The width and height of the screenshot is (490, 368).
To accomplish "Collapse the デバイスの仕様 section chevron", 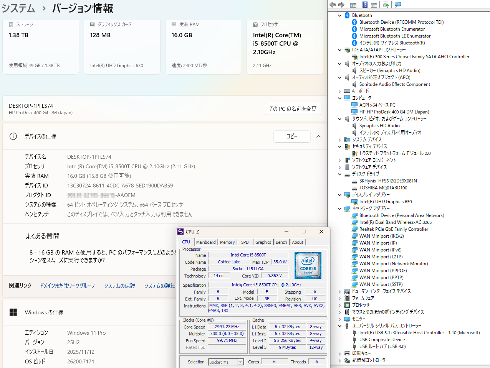I will coord(318,136).
